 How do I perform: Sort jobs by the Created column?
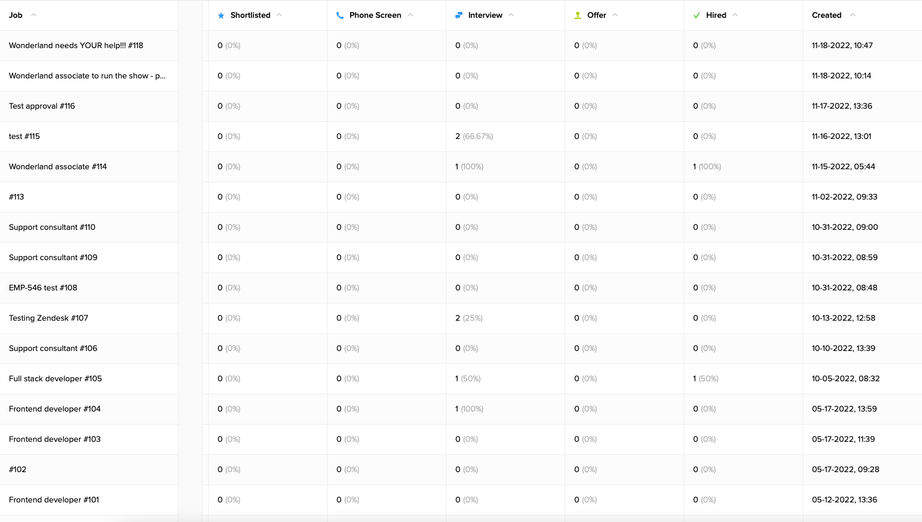coord(852,15)
